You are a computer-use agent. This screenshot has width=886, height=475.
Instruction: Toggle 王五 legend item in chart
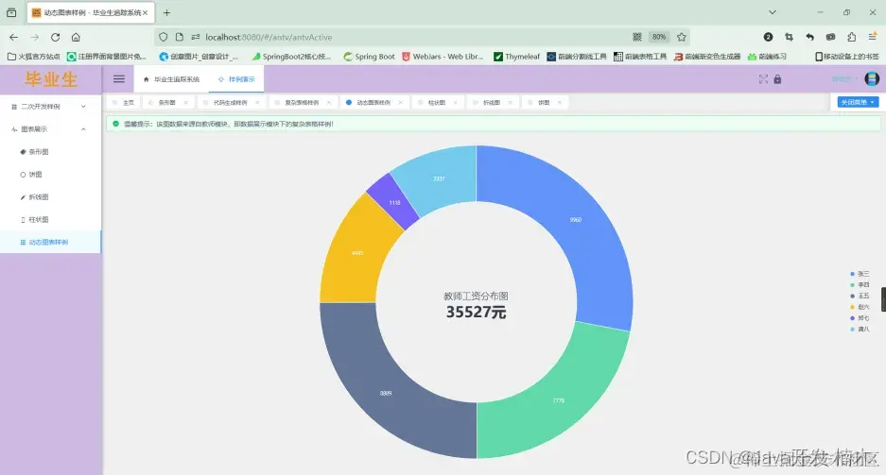[x=860, y=296]
